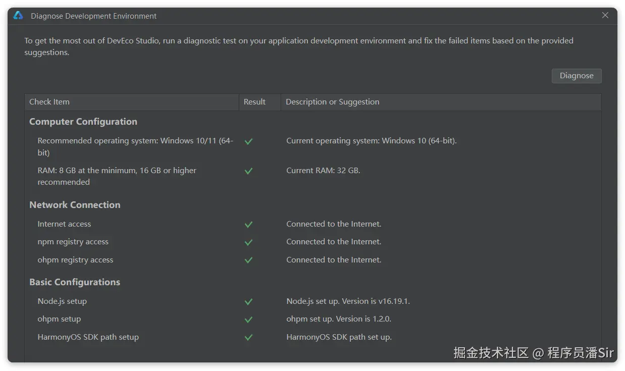Select the Internet access check item

tap(64, 224)
